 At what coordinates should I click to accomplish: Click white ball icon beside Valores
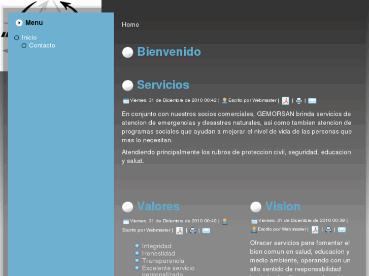pos(127,207)
